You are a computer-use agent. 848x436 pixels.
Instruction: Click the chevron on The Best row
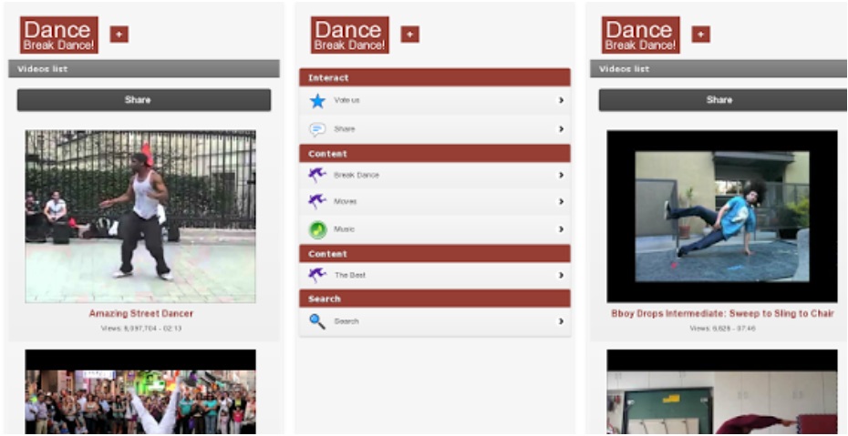click(561, 275)
